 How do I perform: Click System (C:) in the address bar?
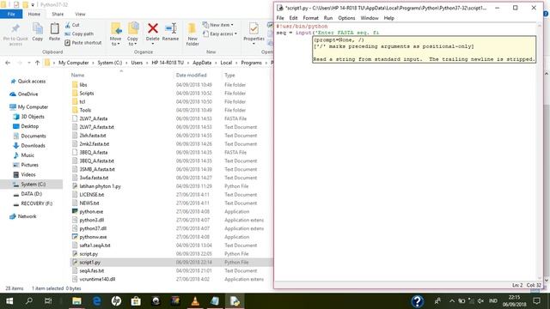click(x=110, y=63)
